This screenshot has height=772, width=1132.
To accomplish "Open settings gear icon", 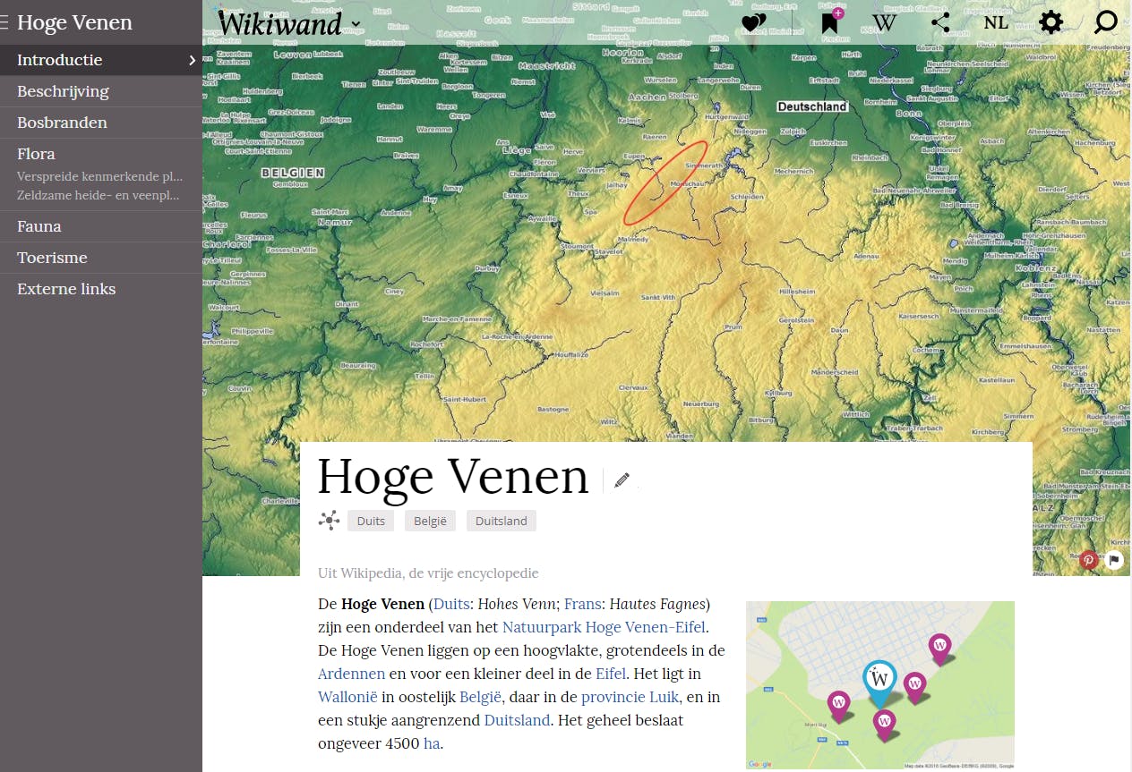I will [x=1051, y=22].
